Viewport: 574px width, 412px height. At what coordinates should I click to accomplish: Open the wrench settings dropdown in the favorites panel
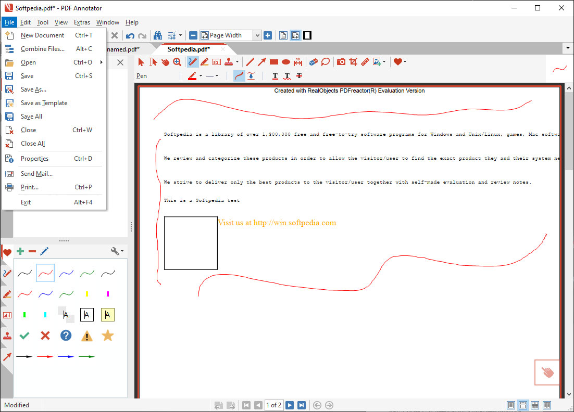point(118,251)
